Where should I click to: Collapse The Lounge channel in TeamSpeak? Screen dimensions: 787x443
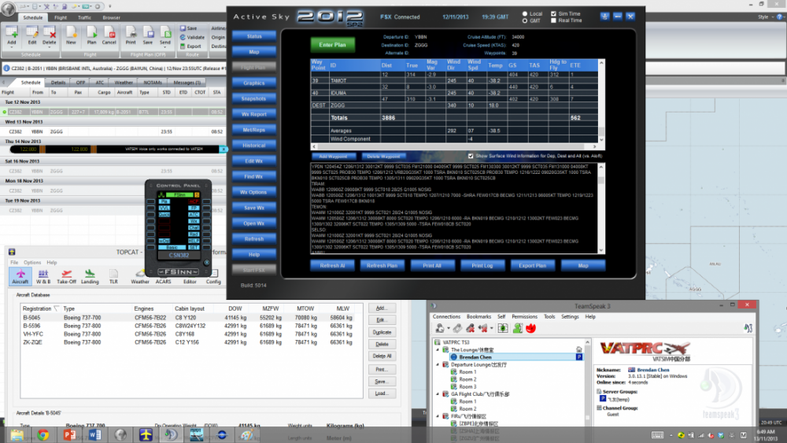tap(437, 349)
